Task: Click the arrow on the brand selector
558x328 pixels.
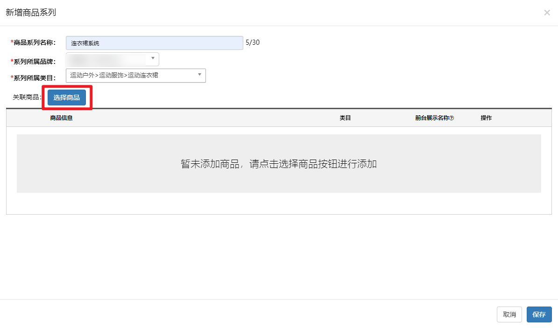Action: [153, 59]
